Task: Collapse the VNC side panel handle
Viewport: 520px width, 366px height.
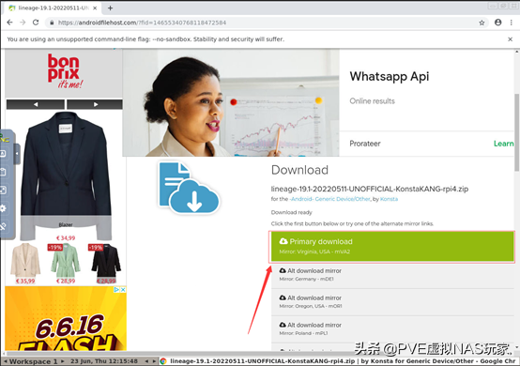Action: point(17,154)
